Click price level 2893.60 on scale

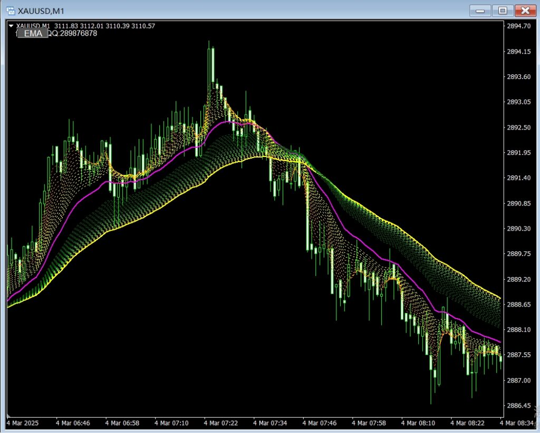tap(519, 77)
